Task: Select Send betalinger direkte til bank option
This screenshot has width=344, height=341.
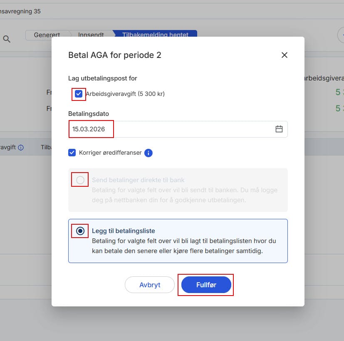Action: coord(80,180)
